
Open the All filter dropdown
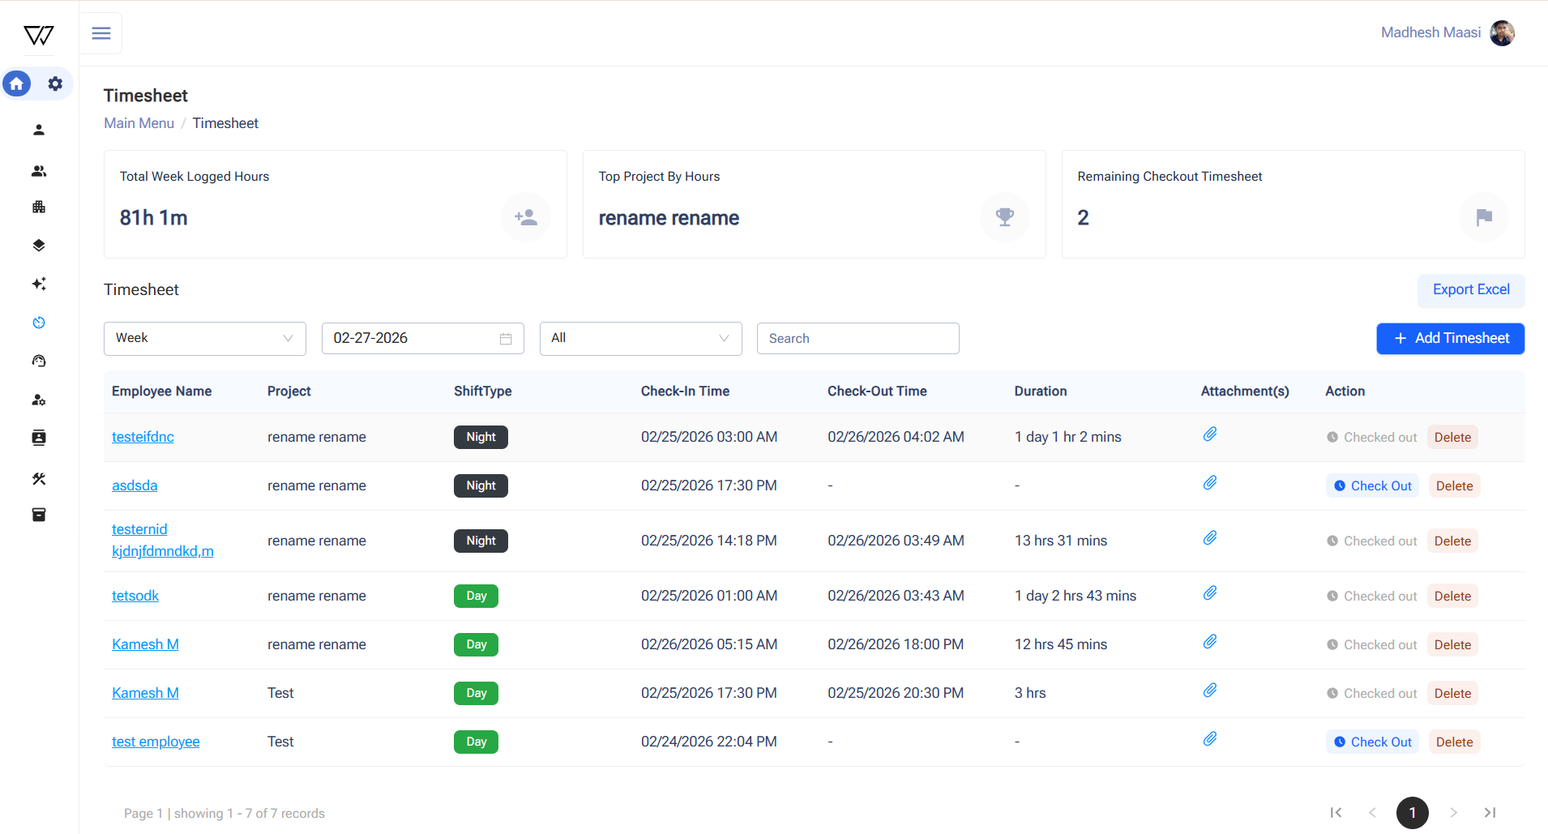640,338
